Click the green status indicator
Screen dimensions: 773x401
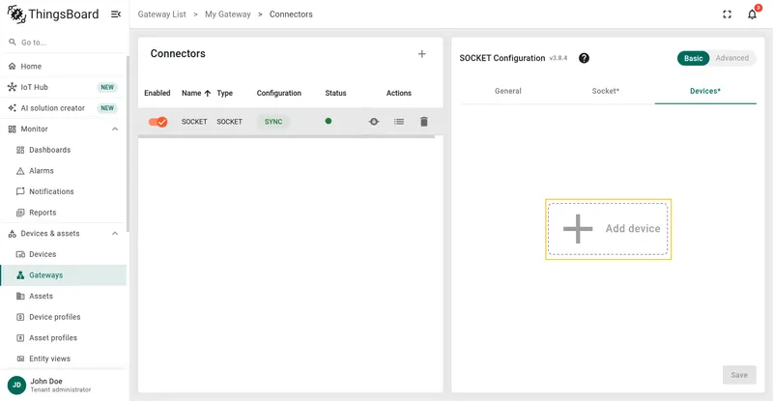[x=329, y=122]
